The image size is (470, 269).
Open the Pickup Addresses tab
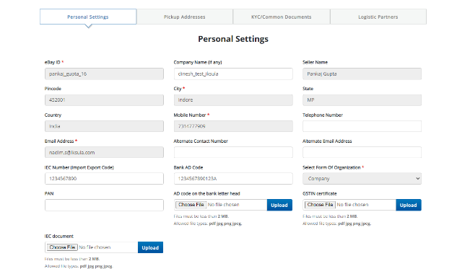coord(185,17)
